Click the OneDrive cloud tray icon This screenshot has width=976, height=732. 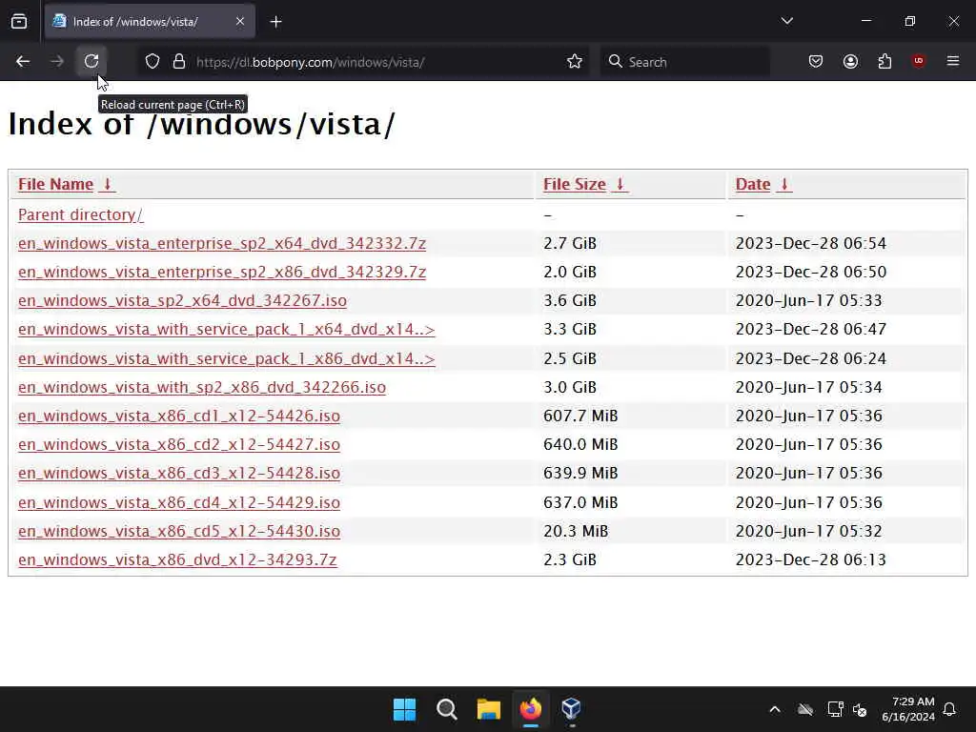805,709
